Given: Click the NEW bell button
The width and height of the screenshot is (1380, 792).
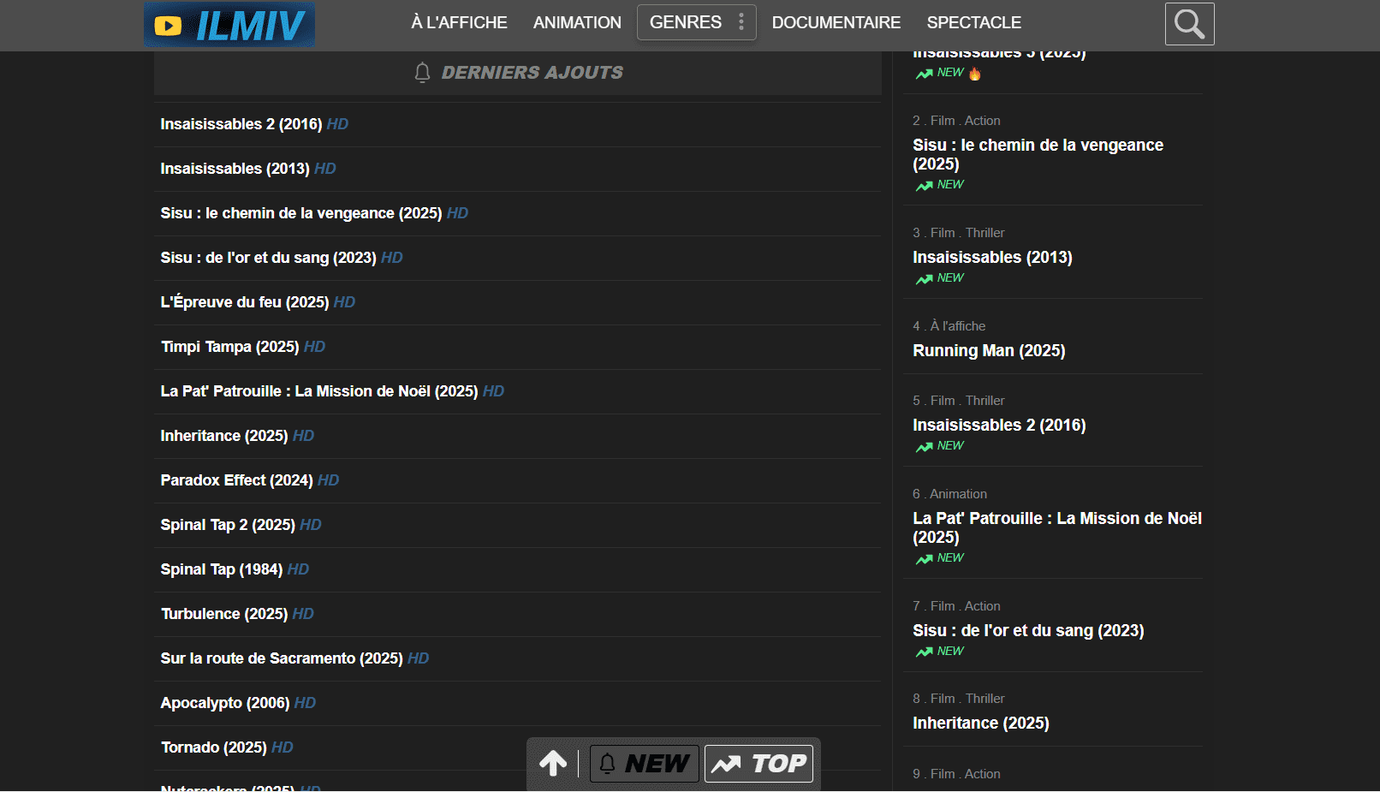Looking at the screenshot, I should [x=645, y=763].
